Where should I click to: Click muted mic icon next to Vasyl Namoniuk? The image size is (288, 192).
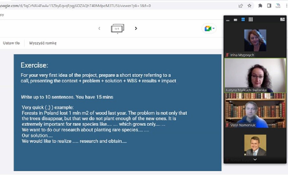(x=228, y=125)
